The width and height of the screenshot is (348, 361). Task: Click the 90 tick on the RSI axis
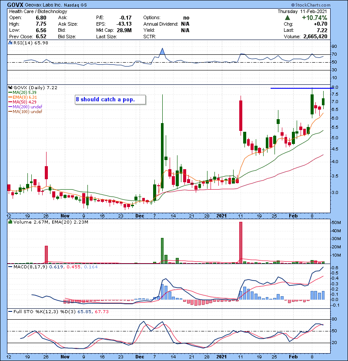pos(334,47)
